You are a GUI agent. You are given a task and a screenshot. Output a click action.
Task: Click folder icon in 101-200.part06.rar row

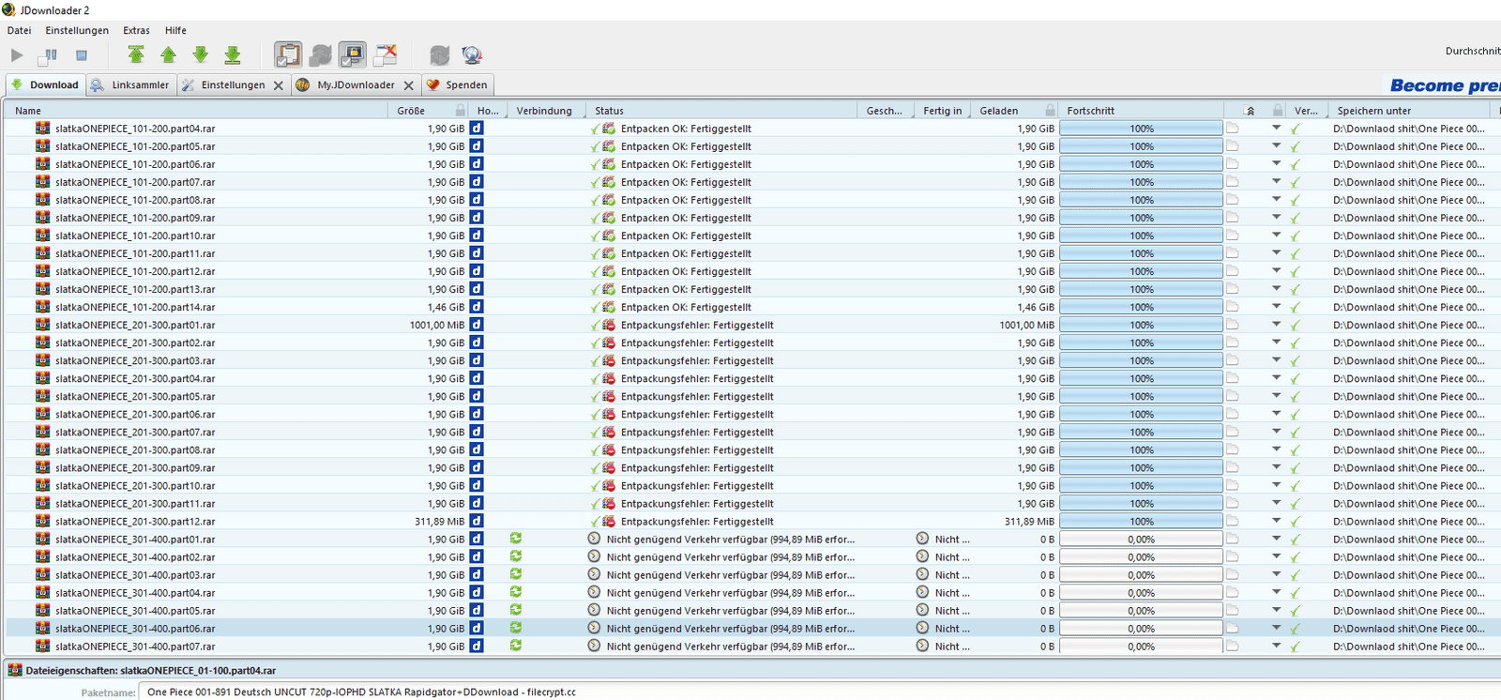(1232, 164)
